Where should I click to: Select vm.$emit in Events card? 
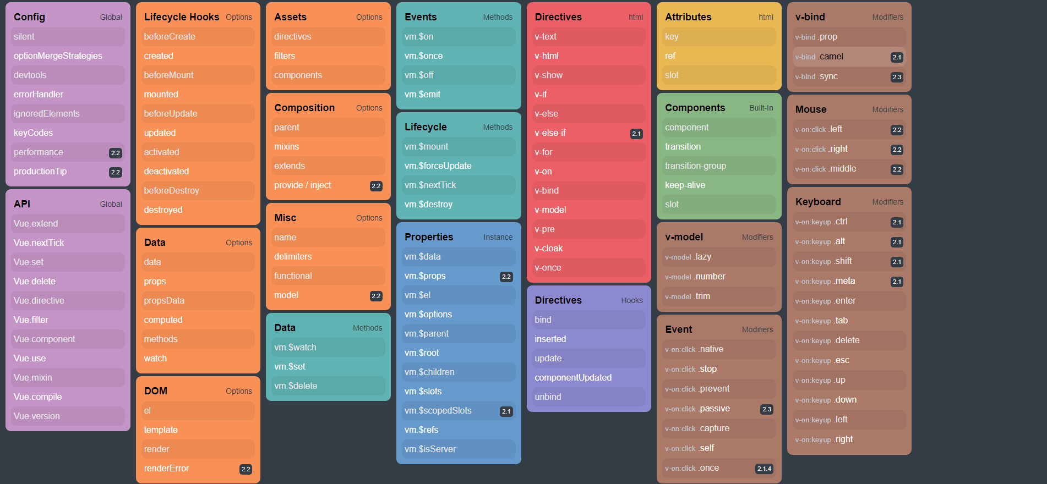click(459, 95)
